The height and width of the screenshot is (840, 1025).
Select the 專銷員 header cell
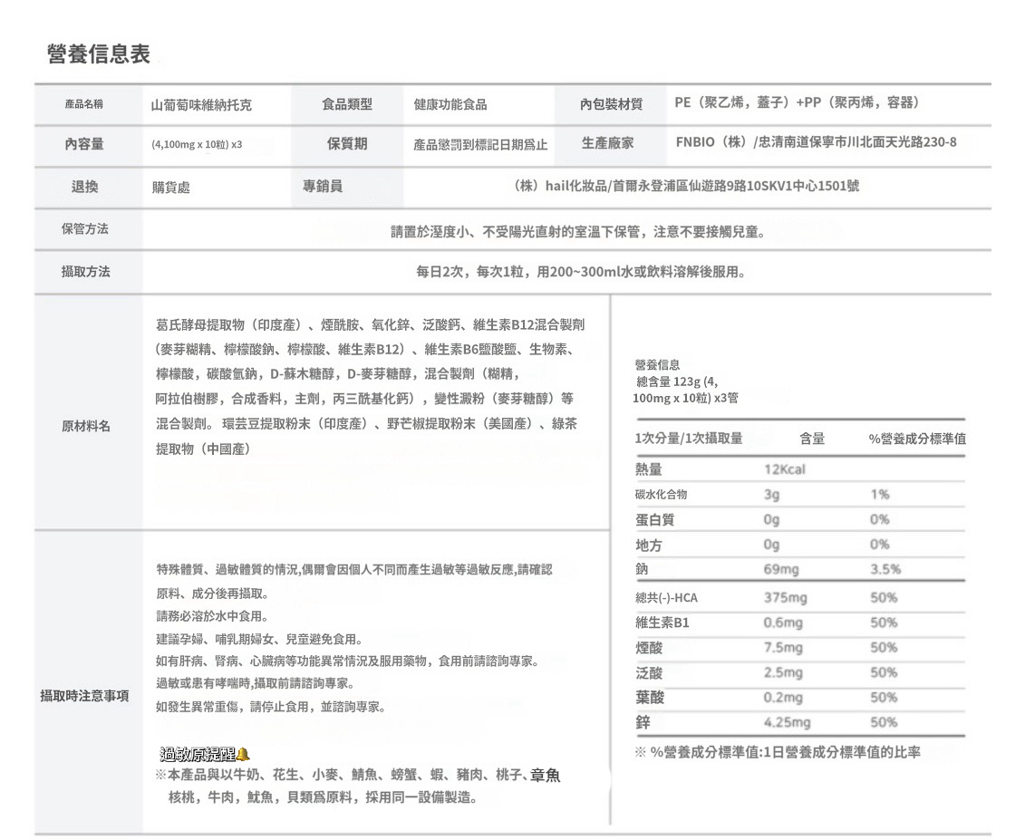click(347, 187)
